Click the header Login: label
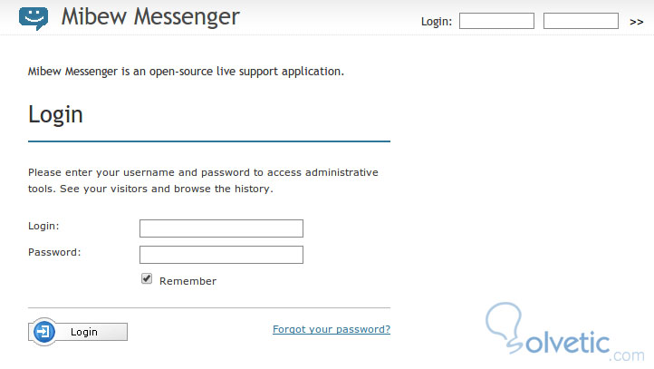 pyautogui.click(x=437, y=21)
